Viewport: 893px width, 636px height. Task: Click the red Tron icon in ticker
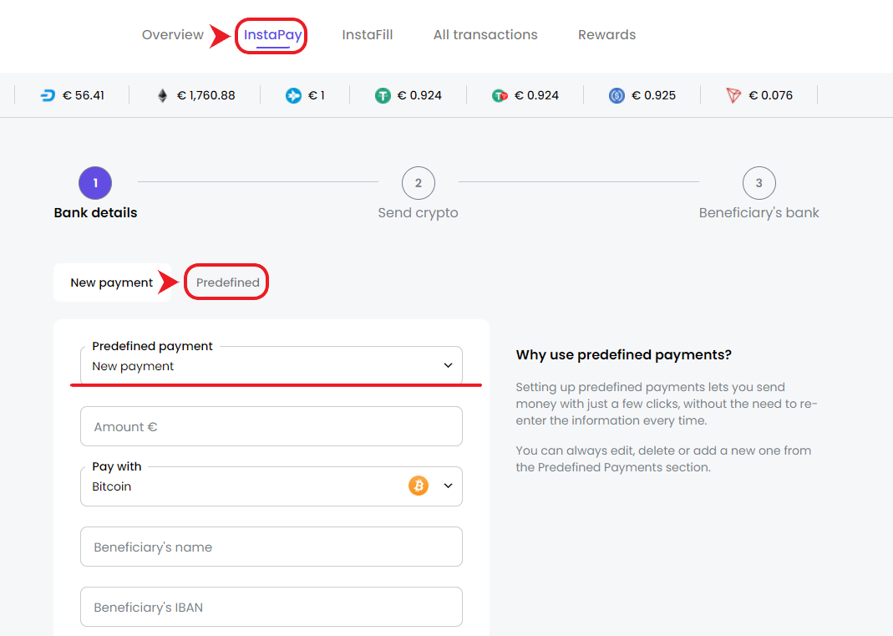click(733, 95)
